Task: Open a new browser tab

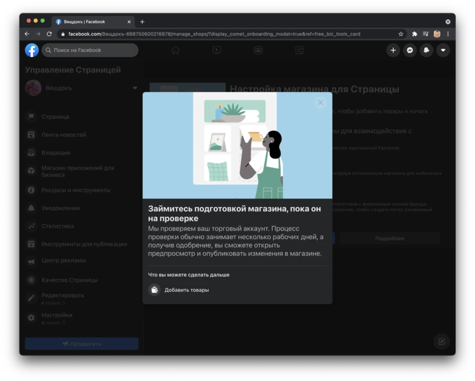Action: tap(142, 22)
